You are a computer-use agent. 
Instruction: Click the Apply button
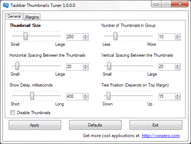(x=35, y=125)
